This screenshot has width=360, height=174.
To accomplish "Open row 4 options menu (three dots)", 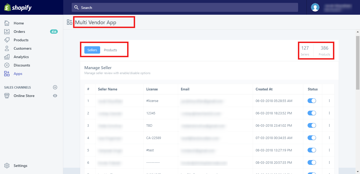I will tap(329, 138).
